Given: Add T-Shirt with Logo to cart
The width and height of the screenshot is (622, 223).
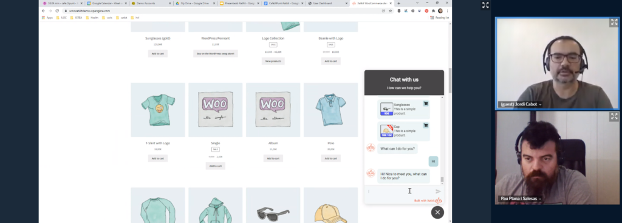Looking at the screenshot, I should (x=158, y=158).
